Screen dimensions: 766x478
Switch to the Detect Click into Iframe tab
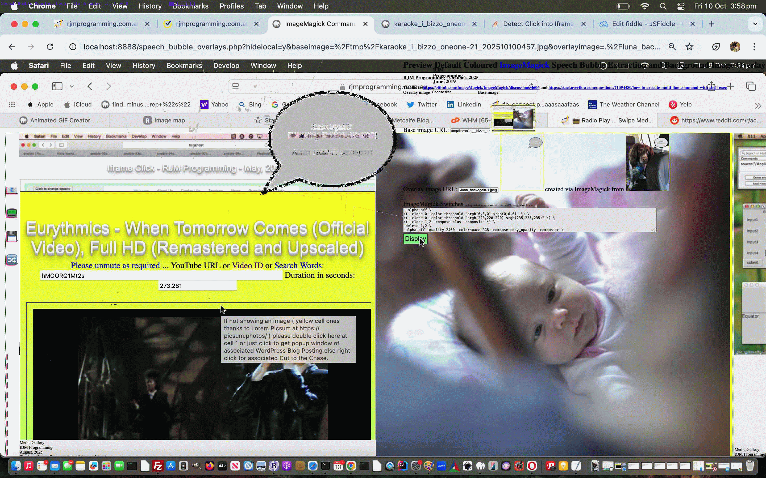point(538,24)
